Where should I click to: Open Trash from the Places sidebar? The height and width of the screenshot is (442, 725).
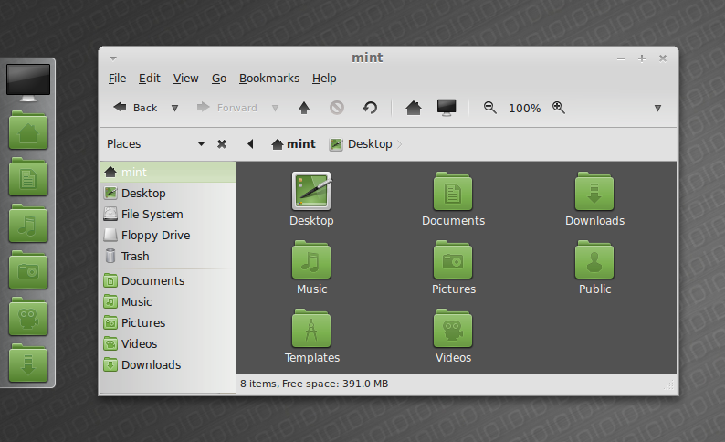coord(168,256)
